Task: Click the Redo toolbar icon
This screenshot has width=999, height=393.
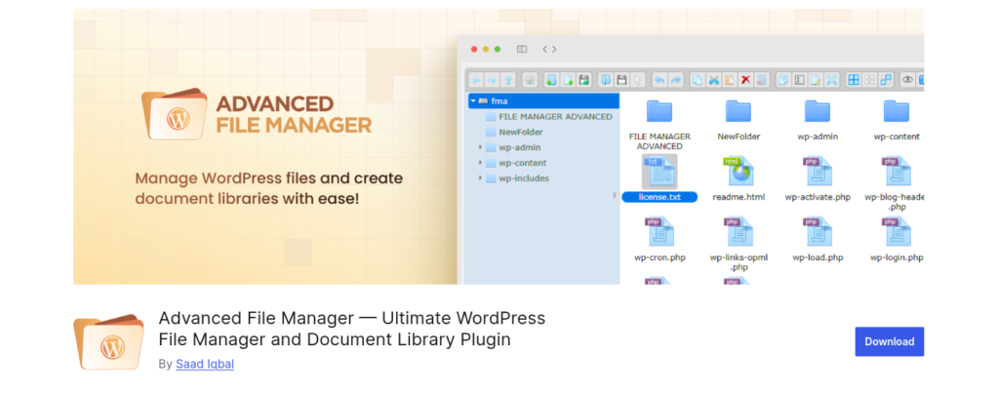Action: 676,80
